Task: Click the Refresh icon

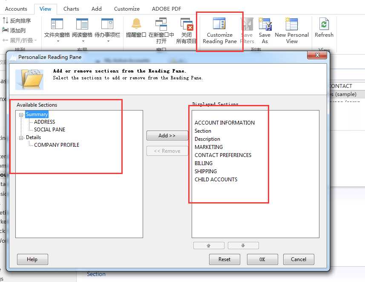Action: tap(324, 24)
